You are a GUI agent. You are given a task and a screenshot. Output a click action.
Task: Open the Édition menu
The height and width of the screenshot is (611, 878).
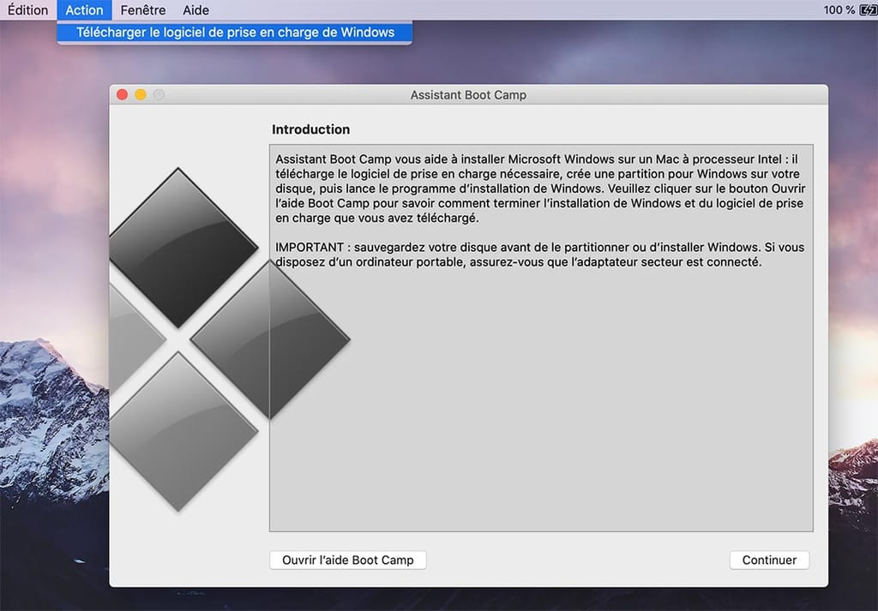click(28, 10)
